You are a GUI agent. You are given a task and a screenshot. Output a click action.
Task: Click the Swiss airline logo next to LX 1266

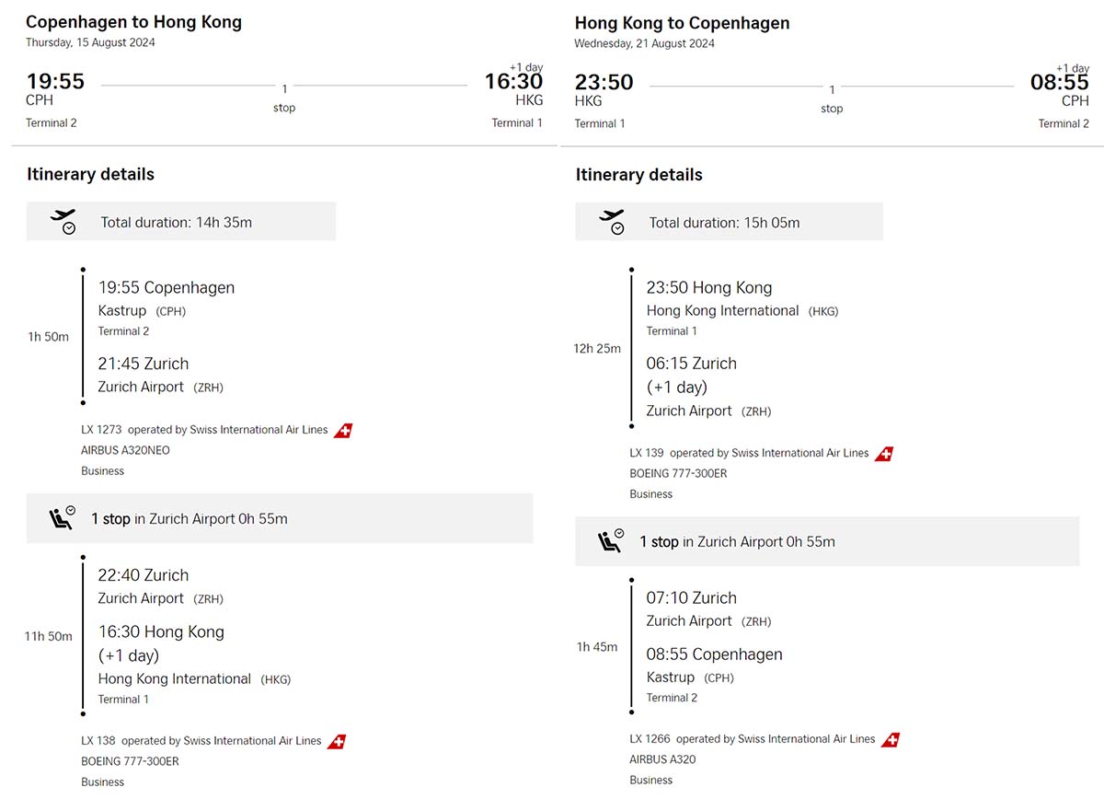click(x=891, y=740)
